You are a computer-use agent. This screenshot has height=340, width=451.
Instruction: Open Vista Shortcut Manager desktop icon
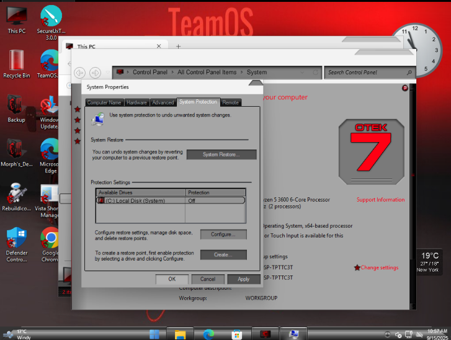tap(47, 201)
